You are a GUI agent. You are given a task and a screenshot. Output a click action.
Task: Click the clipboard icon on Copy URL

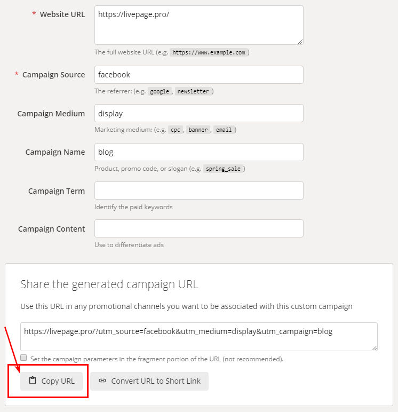[x=33, y=381]
